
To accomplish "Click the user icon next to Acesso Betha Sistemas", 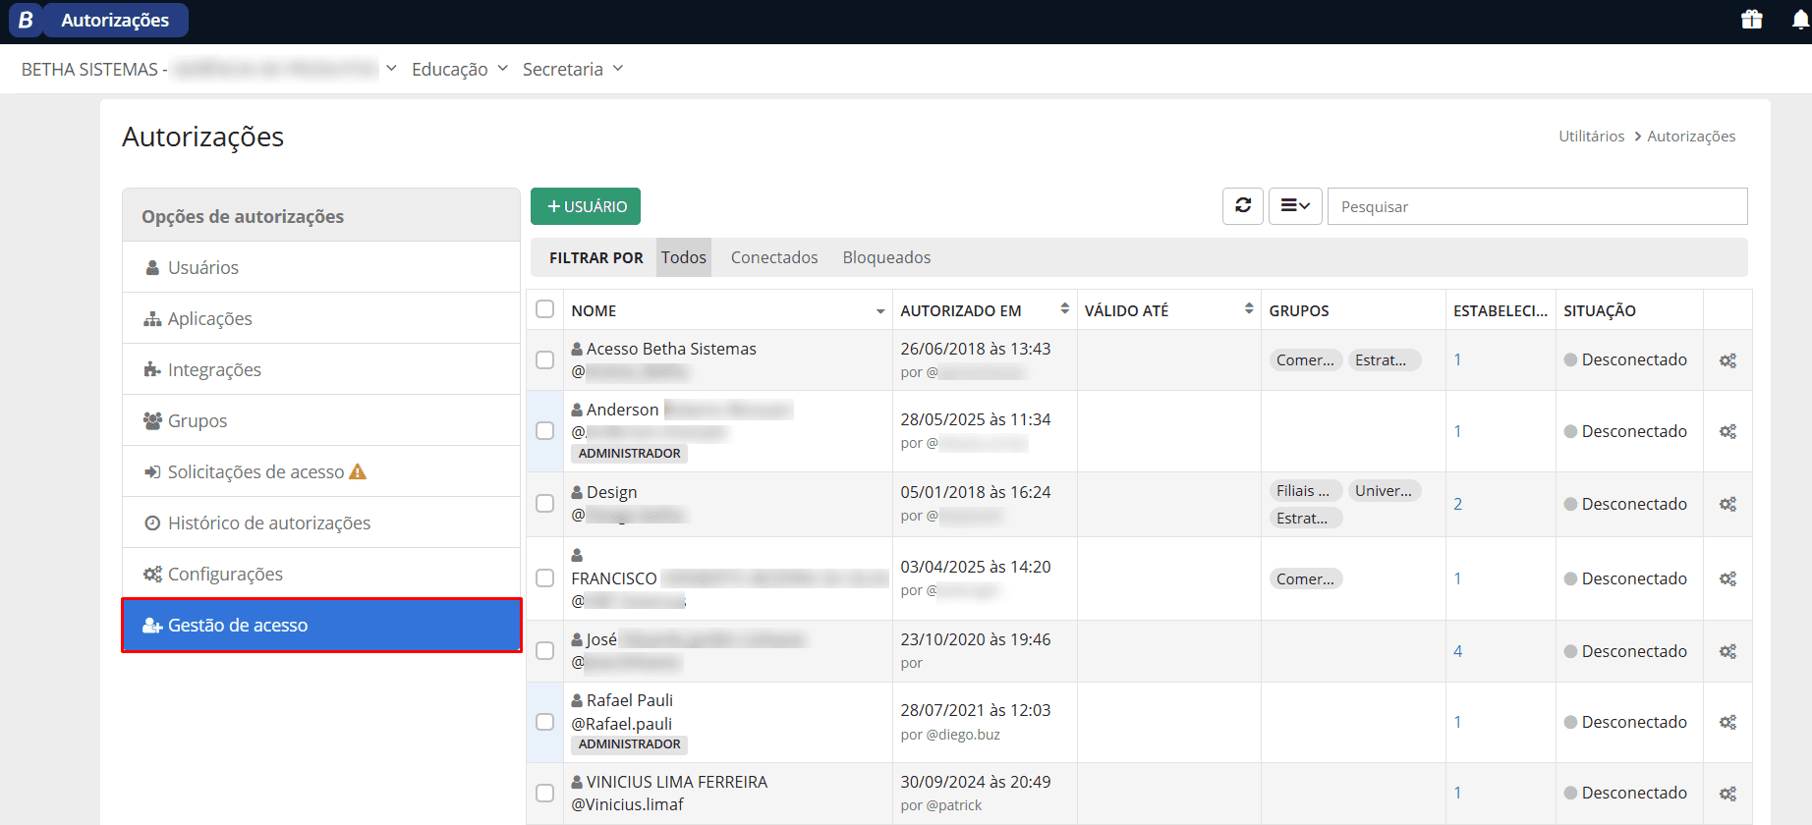I will point(578,349).
